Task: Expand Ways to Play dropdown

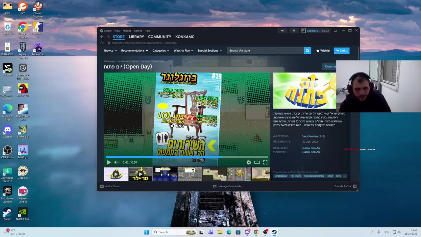Action: tap(183, 51)
